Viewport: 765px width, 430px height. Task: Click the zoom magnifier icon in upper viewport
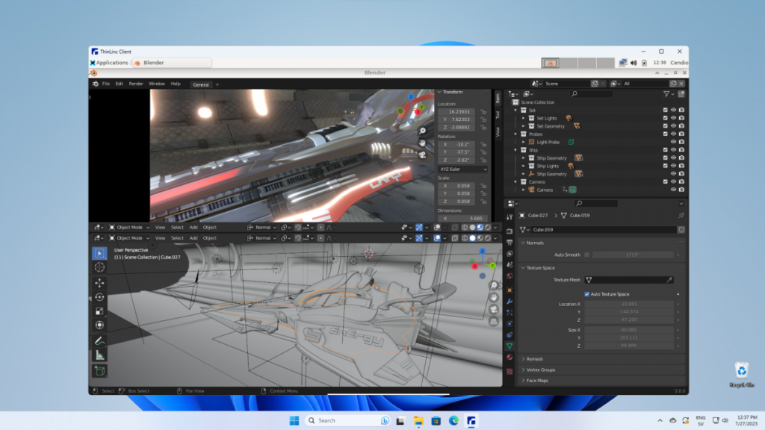(422, 130)
